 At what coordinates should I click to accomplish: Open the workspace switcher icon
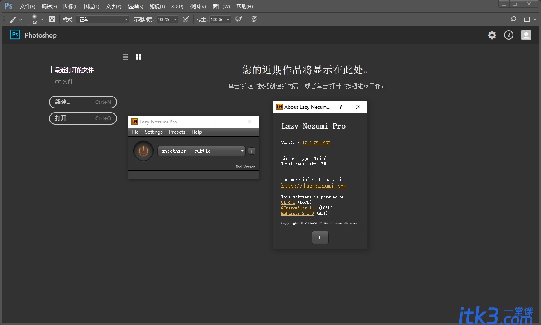point(527,19)
